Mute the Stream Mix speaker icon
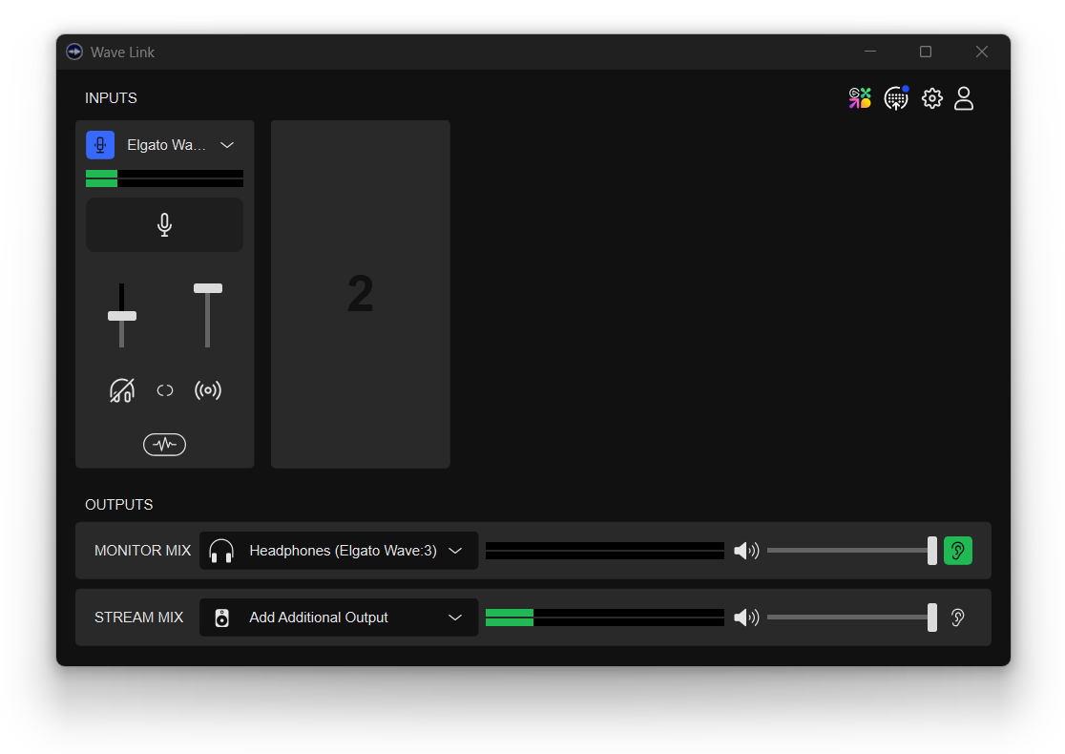 click(747, 617)
